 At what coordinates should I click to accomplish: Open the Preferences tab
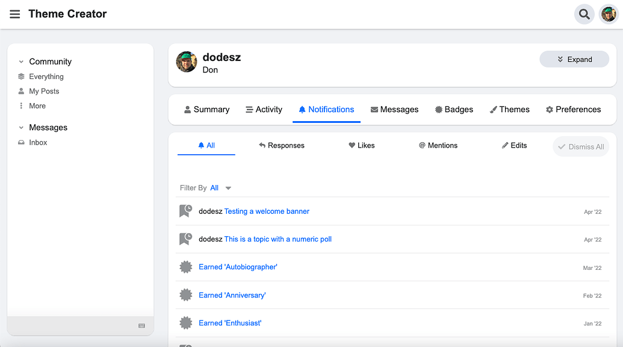pos(573,110)
